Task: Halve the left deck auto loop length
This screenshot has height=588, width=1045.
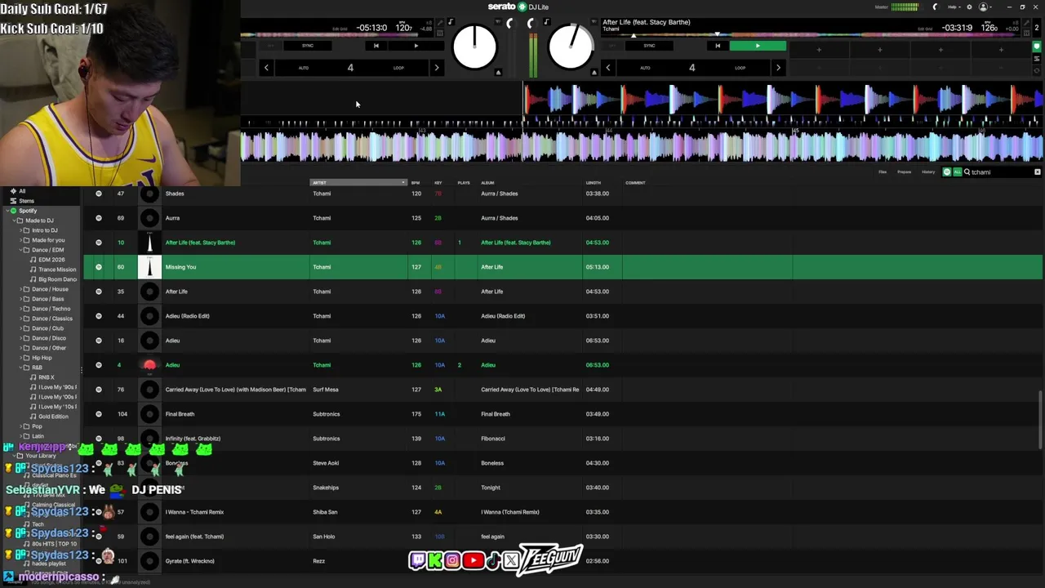Action: click(266, 68)
